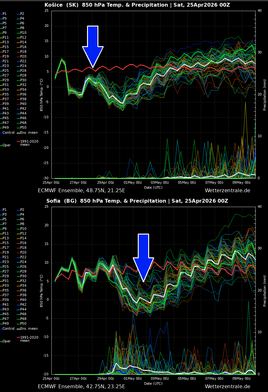Click the ECMWF Ensemble 42.75N, 23.25E label
This screenshot has height=392, width=268.
pyautogui.click(x=81, y=386)
